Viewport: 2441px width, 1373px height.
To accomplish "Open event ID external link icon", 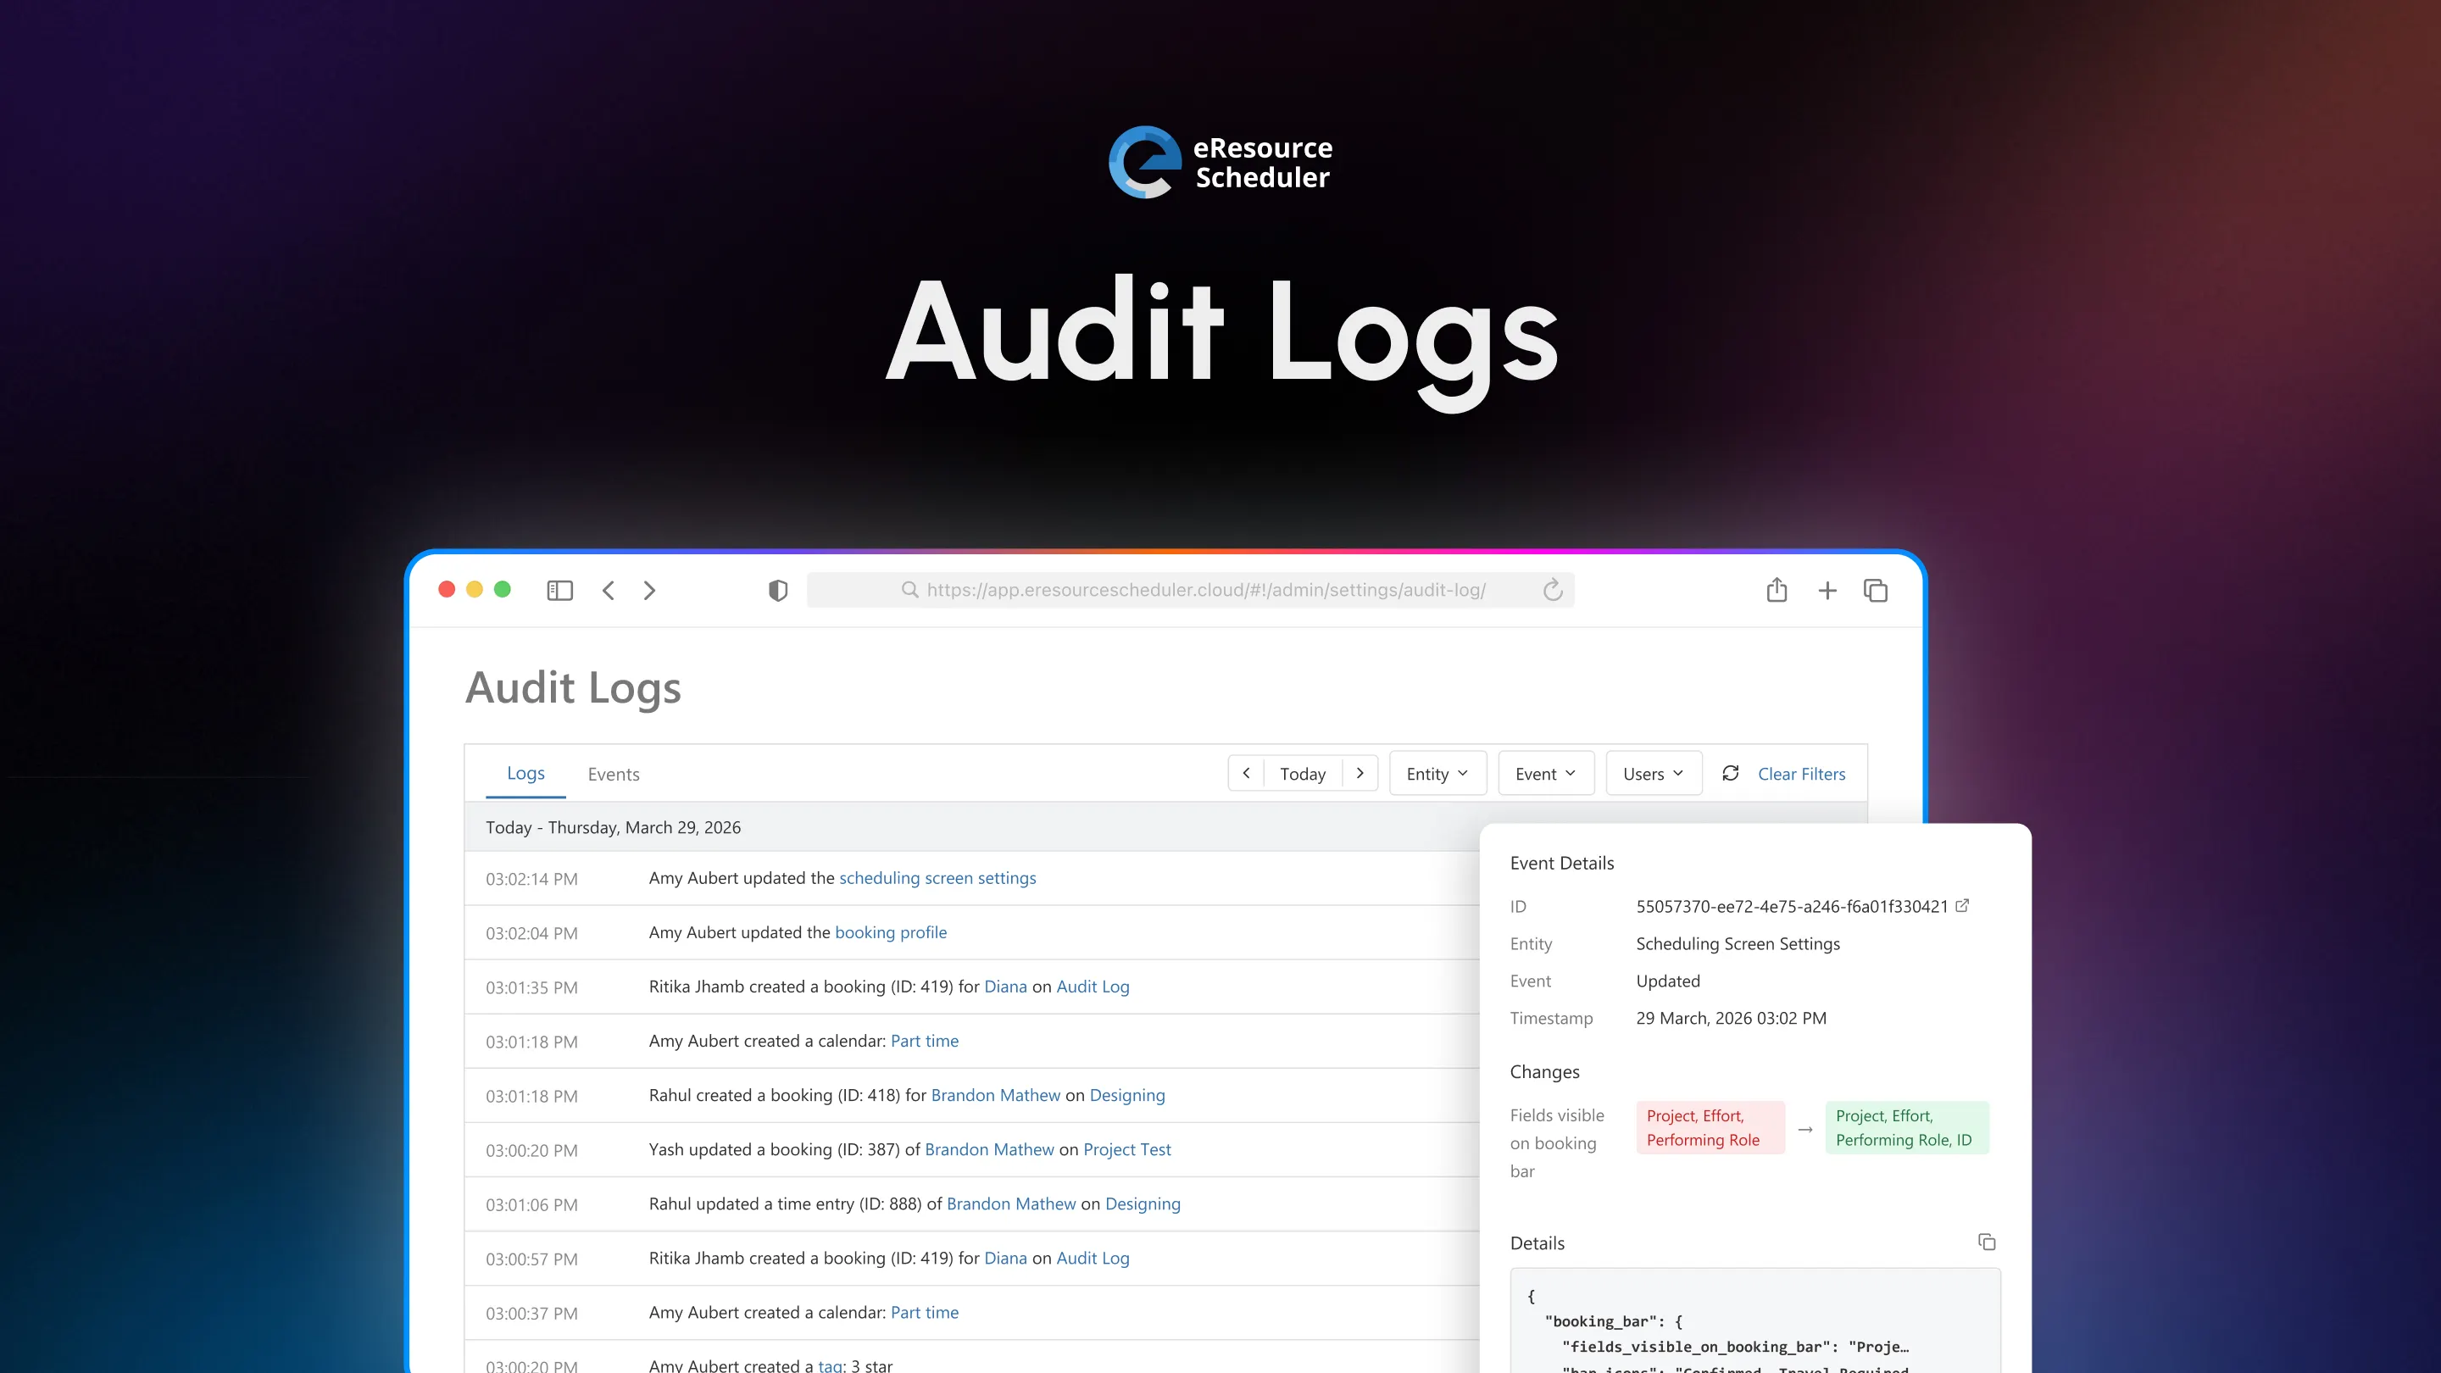I will pos(1962,906).
